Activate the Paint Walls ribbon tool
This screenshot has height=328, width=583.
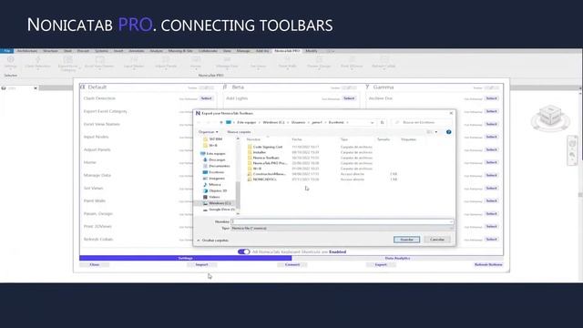coord(288,62)
